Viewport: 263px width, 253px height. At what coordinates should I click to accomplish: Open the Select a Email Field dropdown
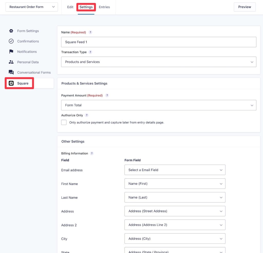click(175, 170)
